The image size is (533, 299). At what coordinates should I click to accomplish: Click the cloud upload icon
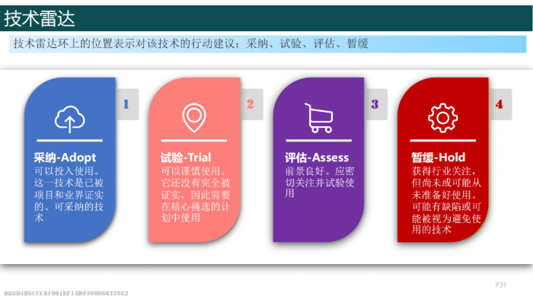[70, 119]
